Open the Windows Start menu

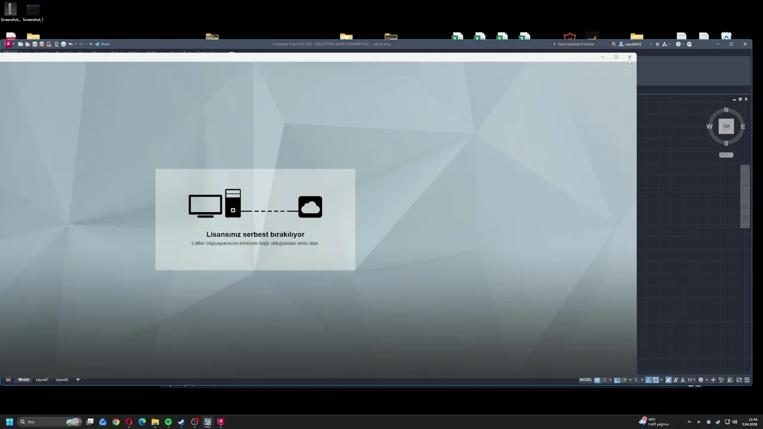click(9, 422)
